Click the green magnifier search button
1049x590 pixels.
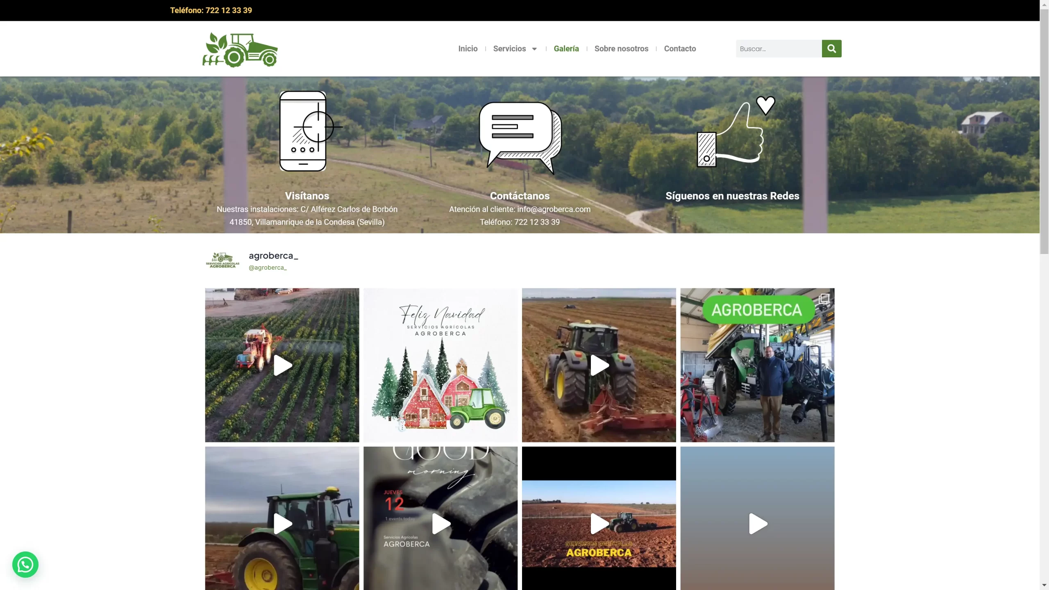tap(831, 49)
